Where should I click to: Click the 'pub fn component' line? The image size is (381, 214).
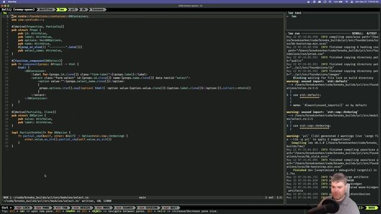tap(45, 64)
